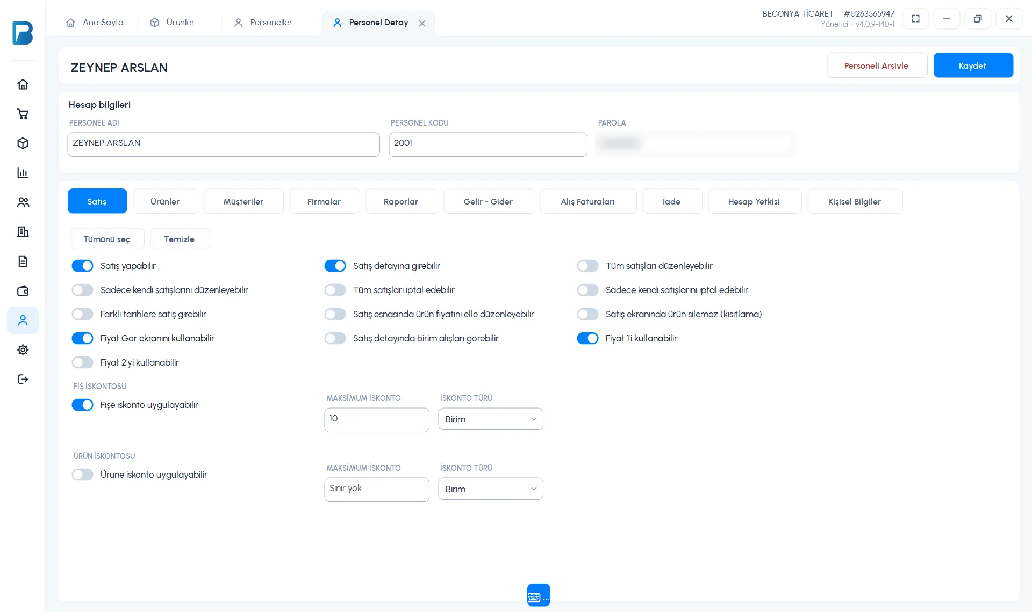The height and width of the screenshot is (612, 1032).
Task: Toggle 'Fişe iskonto uygulayabilir' switch
Action: (83, 405)
